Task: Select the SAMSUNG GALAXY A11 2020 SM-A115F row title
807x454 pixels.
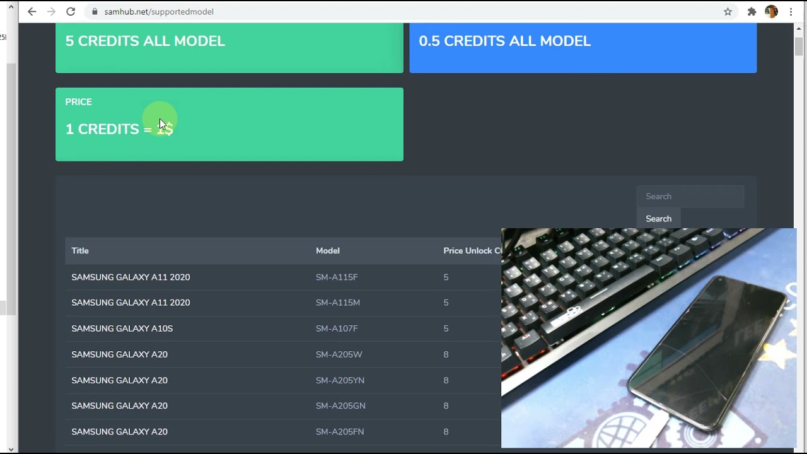Action: tap(131, 277)
